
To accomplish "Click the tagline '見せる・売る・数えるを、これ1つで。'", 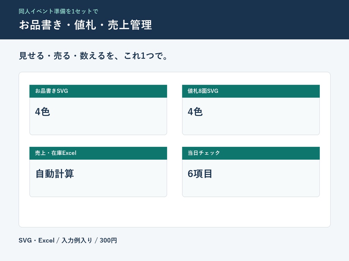I will (x=93, y=56).
